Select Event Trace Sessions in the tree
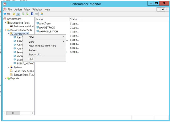Image resolution: width=170 pixels, height=122 pixels. (x=24, y=71)
